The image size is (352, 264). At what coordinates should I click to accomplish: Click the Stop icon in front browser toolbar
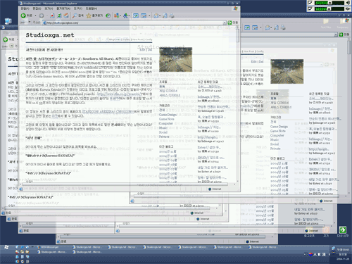click(x=52, y=15)
